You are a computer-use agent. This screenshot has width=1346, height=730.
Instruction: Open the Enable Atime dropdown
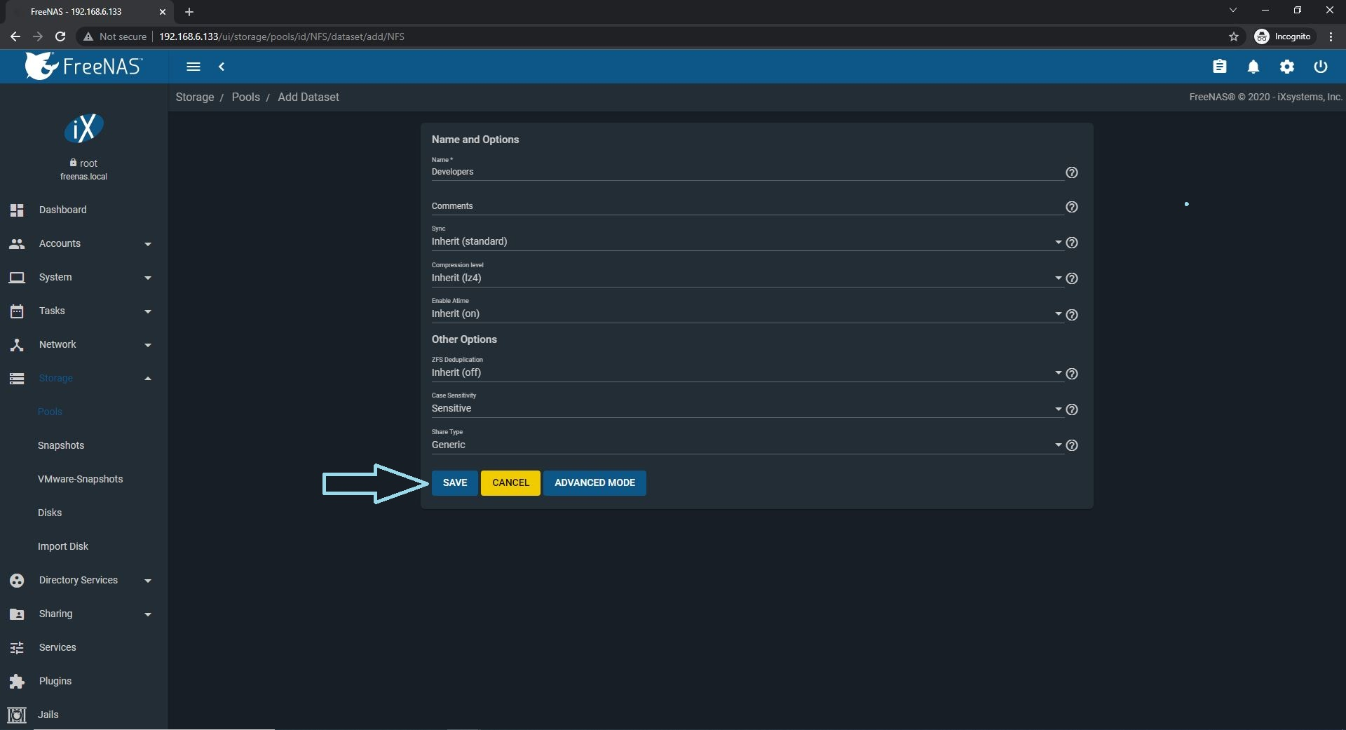(747, 313)
